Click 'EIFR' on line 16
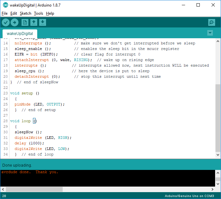This screenshot has width=221, height=199. [x=19, y=54]
